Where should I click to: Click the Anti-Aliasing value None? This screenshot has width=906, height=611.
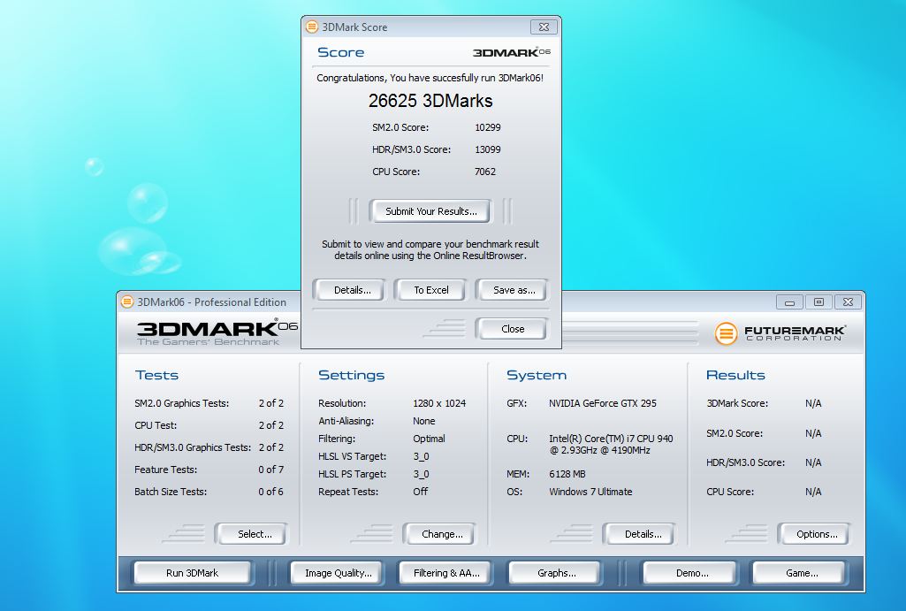[423, 421]
